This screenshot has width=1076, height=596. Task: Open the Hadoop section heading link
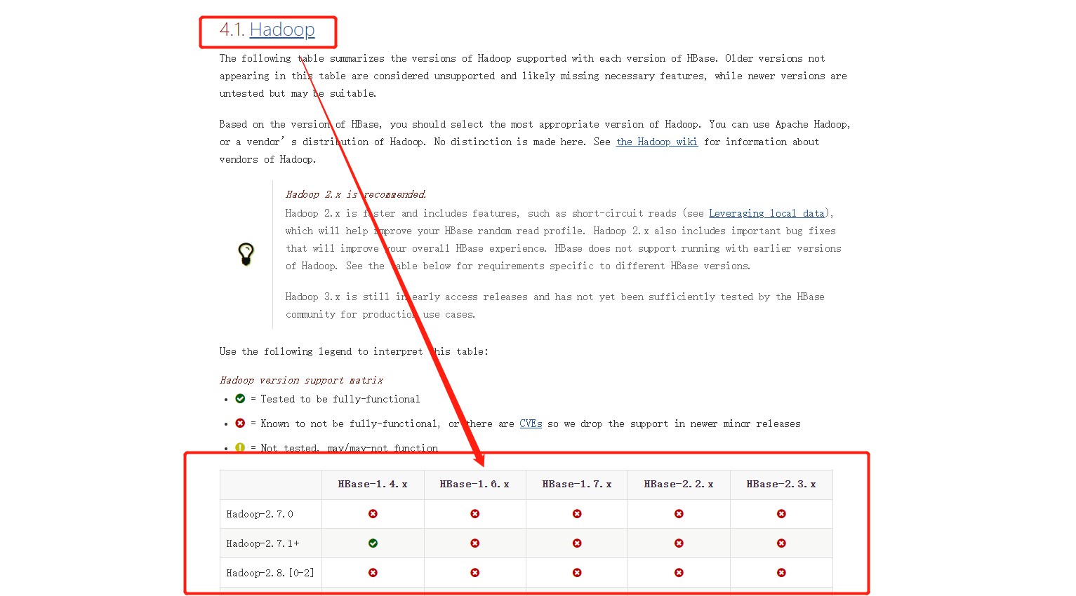(282, 29)
